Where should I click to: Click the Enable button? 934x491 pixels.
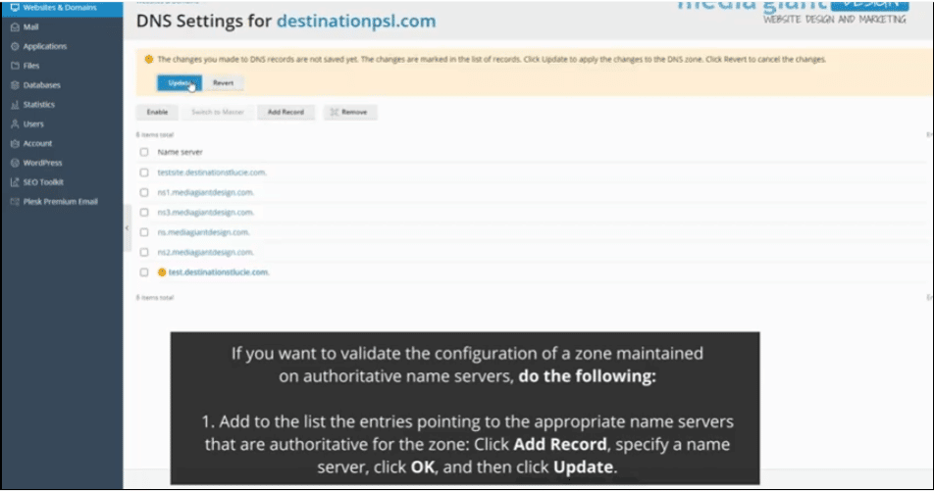[x=157, y=112]
